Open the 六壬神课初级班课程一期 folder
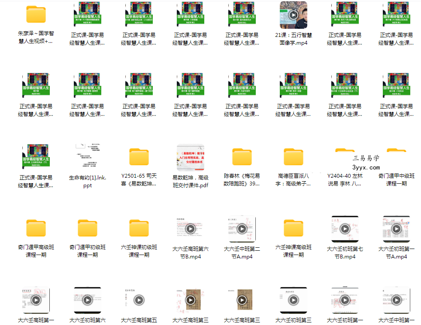 (x=139, y=228)
